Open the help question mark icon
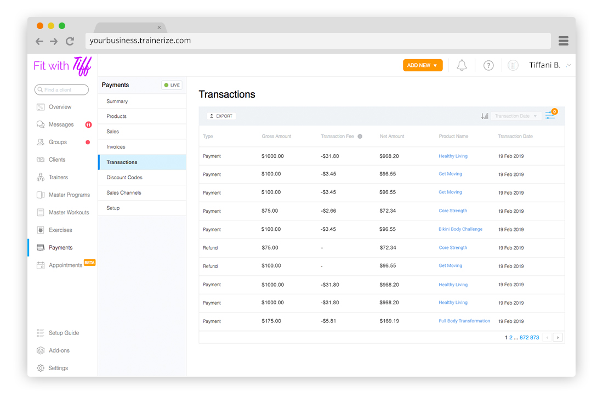 tap(488, 66)
